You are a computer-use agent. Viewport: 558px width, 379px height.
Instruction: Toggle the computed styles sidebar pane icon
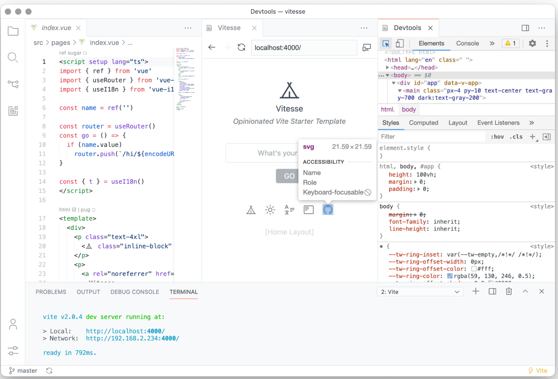(547, 137)
